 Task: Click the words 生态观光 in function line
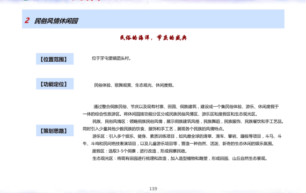[143, 85]
